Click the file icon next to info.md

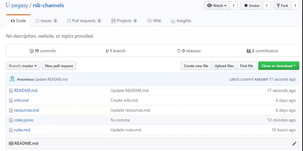coord(11,100)
